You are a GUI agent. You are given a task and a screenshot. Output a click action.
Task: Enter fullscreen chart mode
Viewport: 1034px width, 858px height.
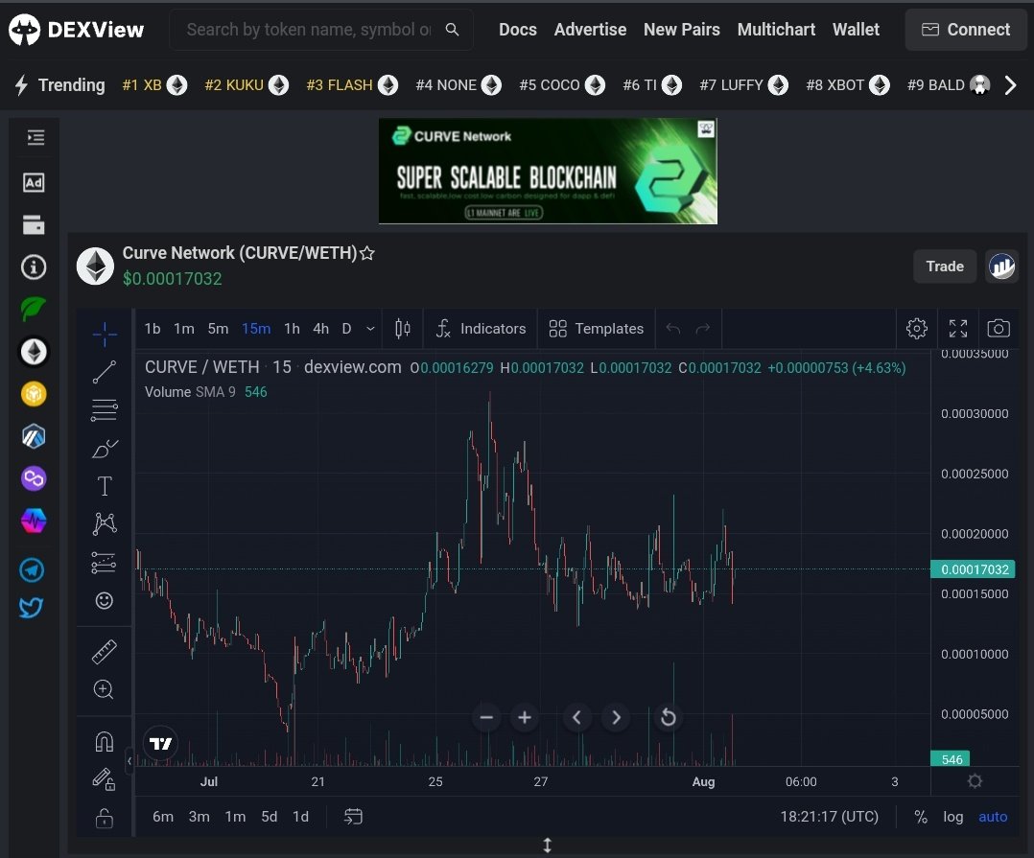(x=958, y=328)
